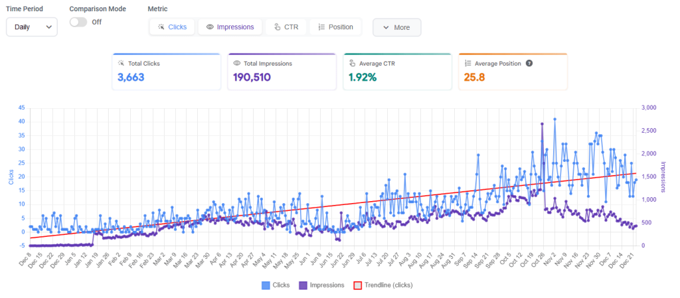The image size is (680, 298).
Task: Open the Daily time period dropdown
Action: tap(32, 27)
